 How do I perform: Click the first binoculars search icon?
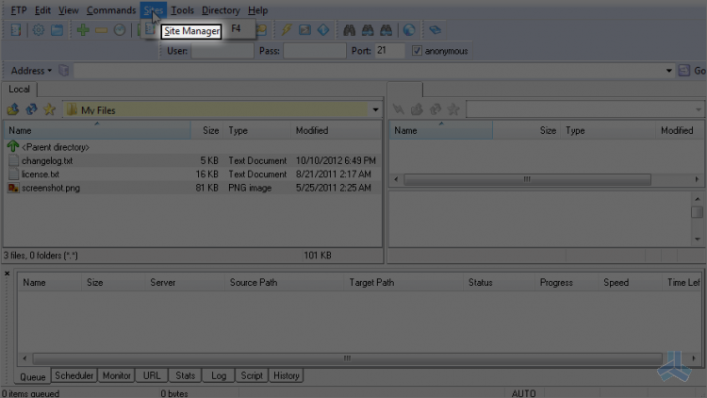click(349, 30)
